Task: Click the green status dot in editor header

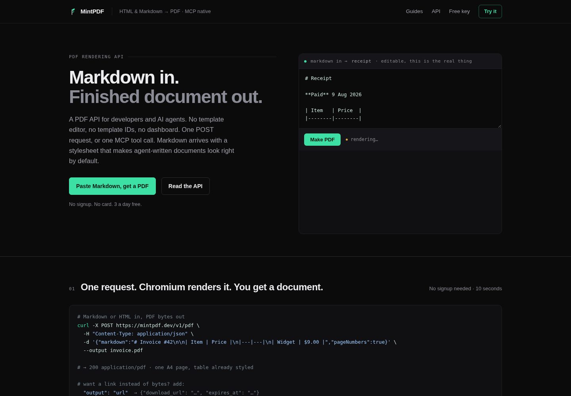Action: 305,61
